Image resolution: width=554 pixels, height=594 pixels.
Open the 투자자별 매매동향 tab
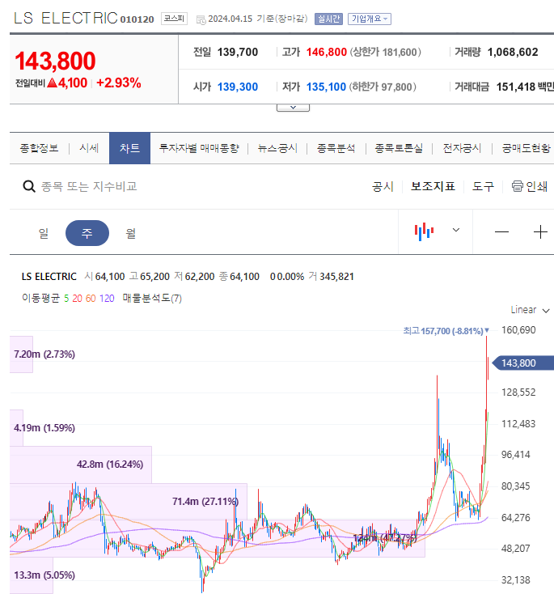(x=199, y=148)
